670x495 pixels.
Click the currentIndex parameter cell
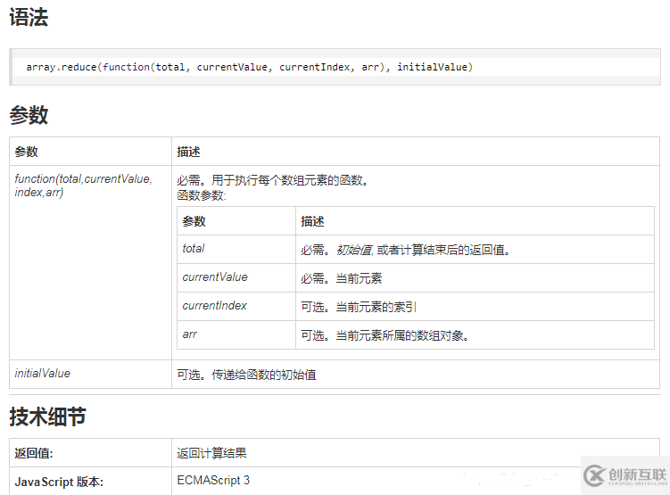[236, 307]
